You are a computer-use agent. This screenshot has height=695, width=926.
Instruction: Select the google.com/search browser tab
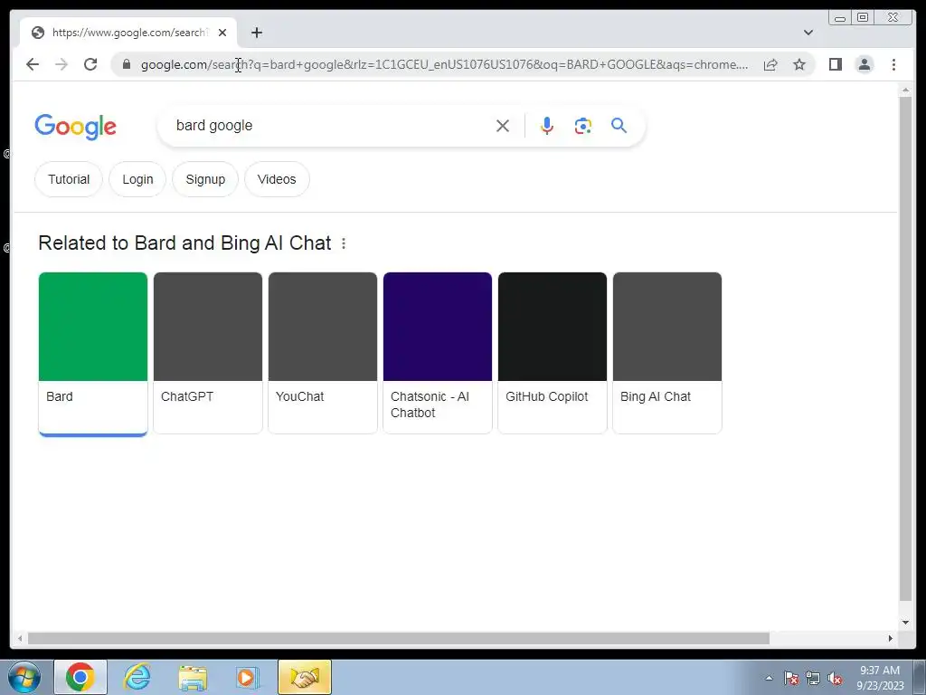(128, 33)
